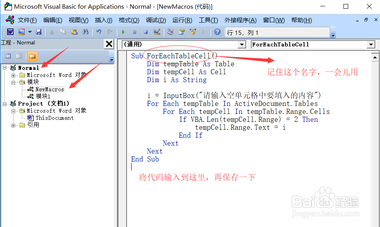The image size is (380, 227).
Task: Collapse the Project (文档1) node
Action: (5, 104)
